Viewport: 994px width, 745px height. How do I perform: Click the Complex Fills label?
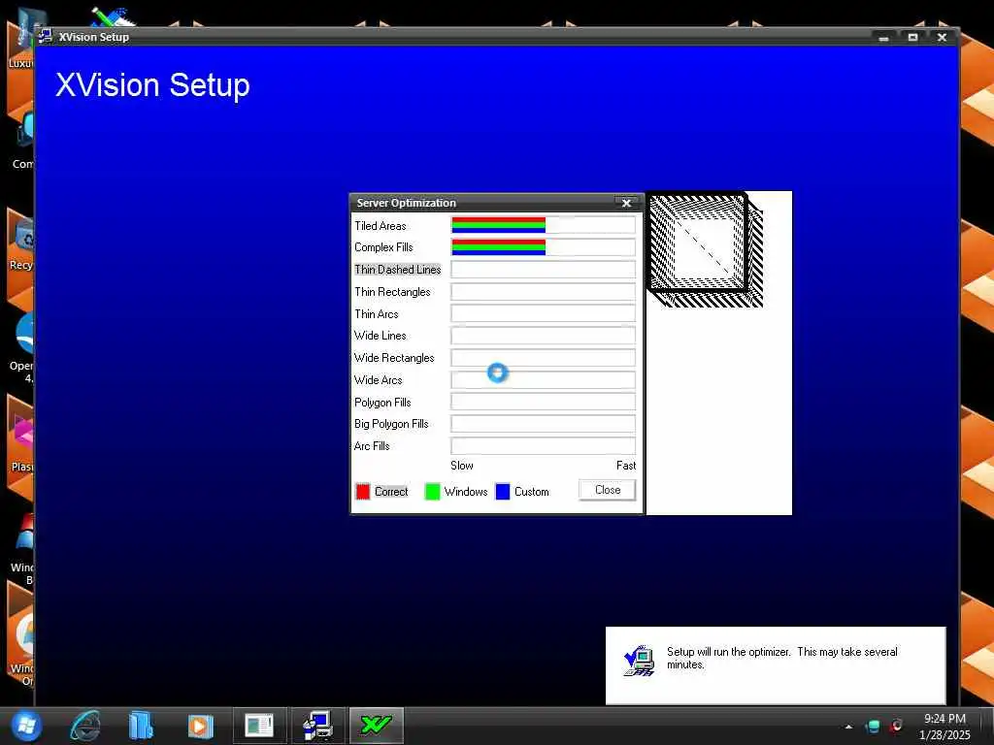(x=383, y=247)
